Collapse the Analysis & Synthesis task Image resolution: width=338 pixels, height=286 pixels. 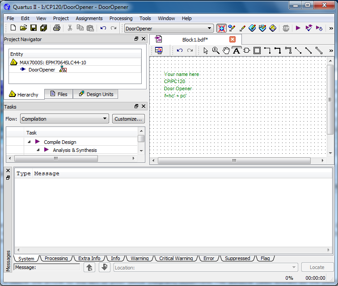click(38, 150)
